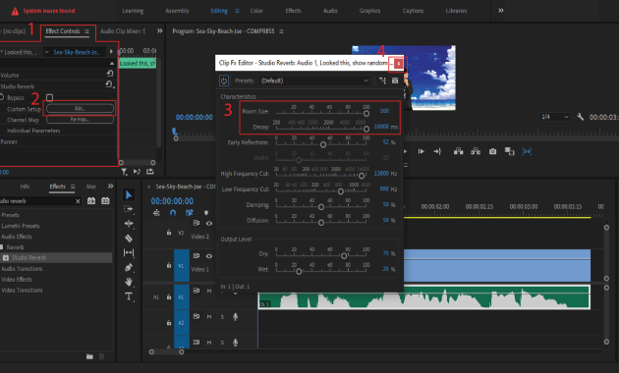Select the Track Select Forward tool
The width and height of the screenshot is (619, 373).
(129, 209)
